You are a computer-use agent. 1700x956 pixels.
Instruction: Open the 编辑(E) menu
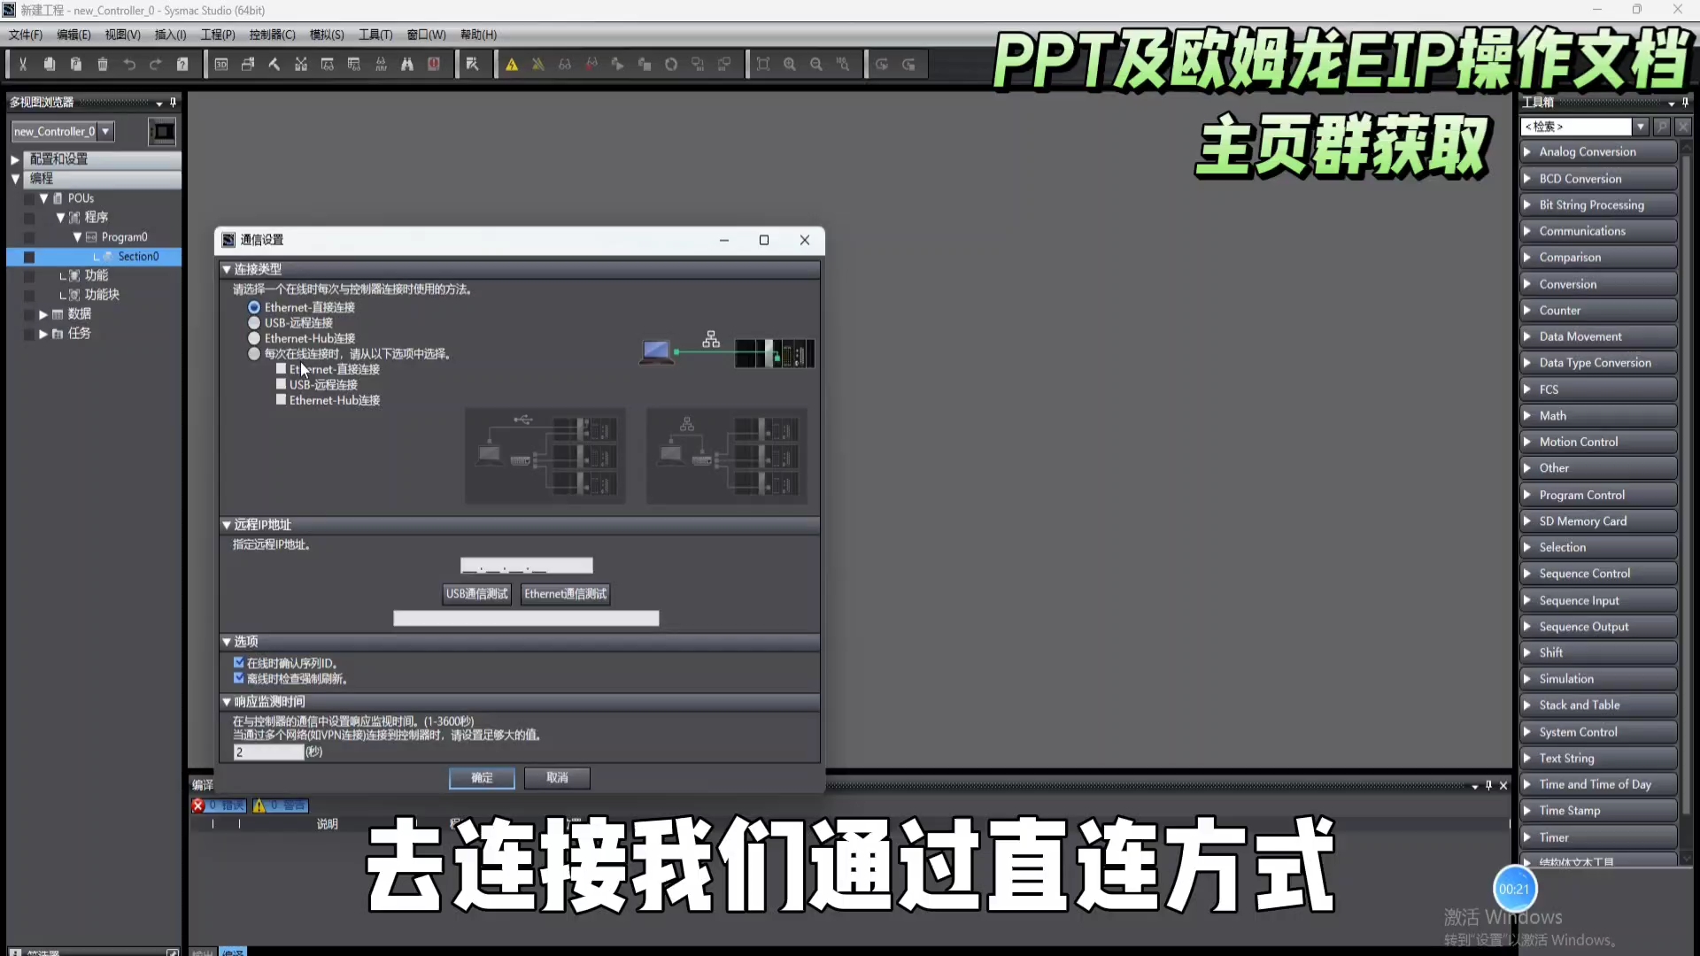pyautogui.click(x=73, y=35)
